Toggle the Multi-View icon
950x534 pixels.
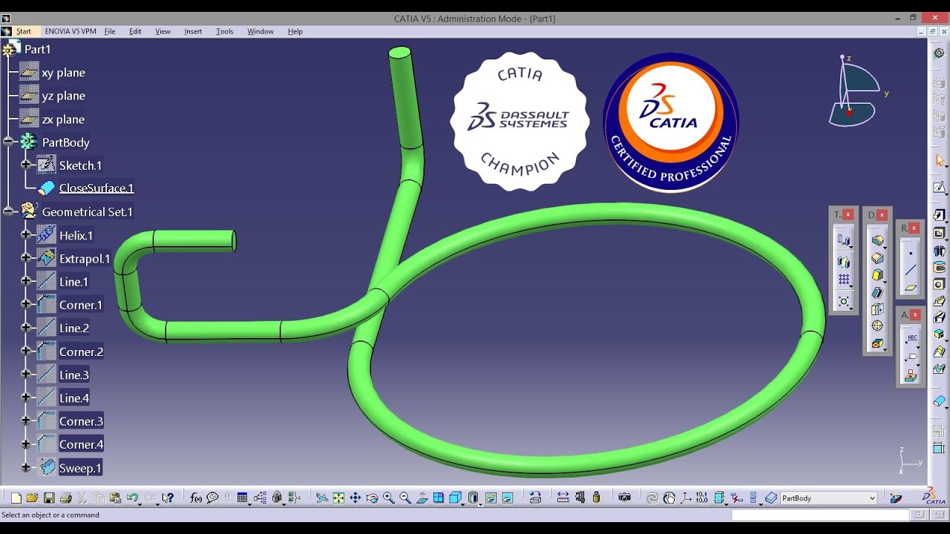click(438, 498)
